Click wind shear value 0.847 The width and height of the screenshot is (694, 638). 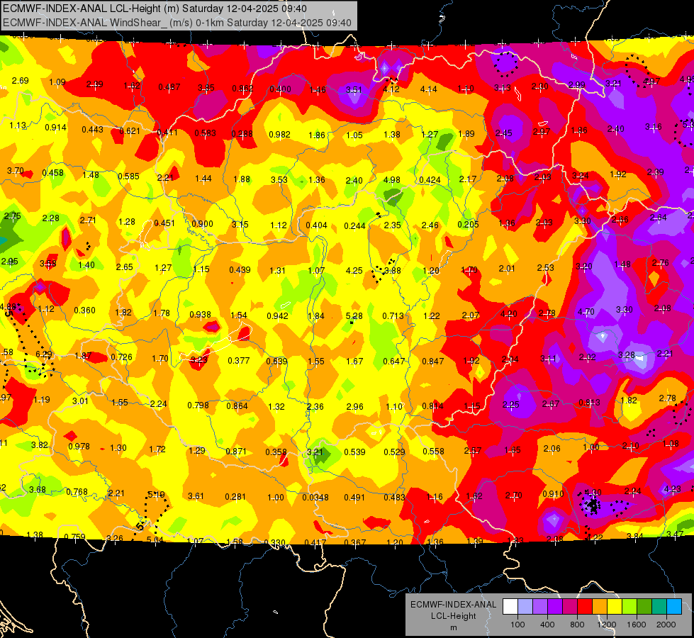pos(433,362)
